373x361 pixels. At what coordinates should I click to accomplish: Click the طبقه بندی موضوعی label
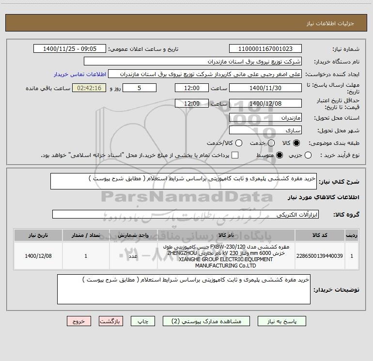point(334,143)
